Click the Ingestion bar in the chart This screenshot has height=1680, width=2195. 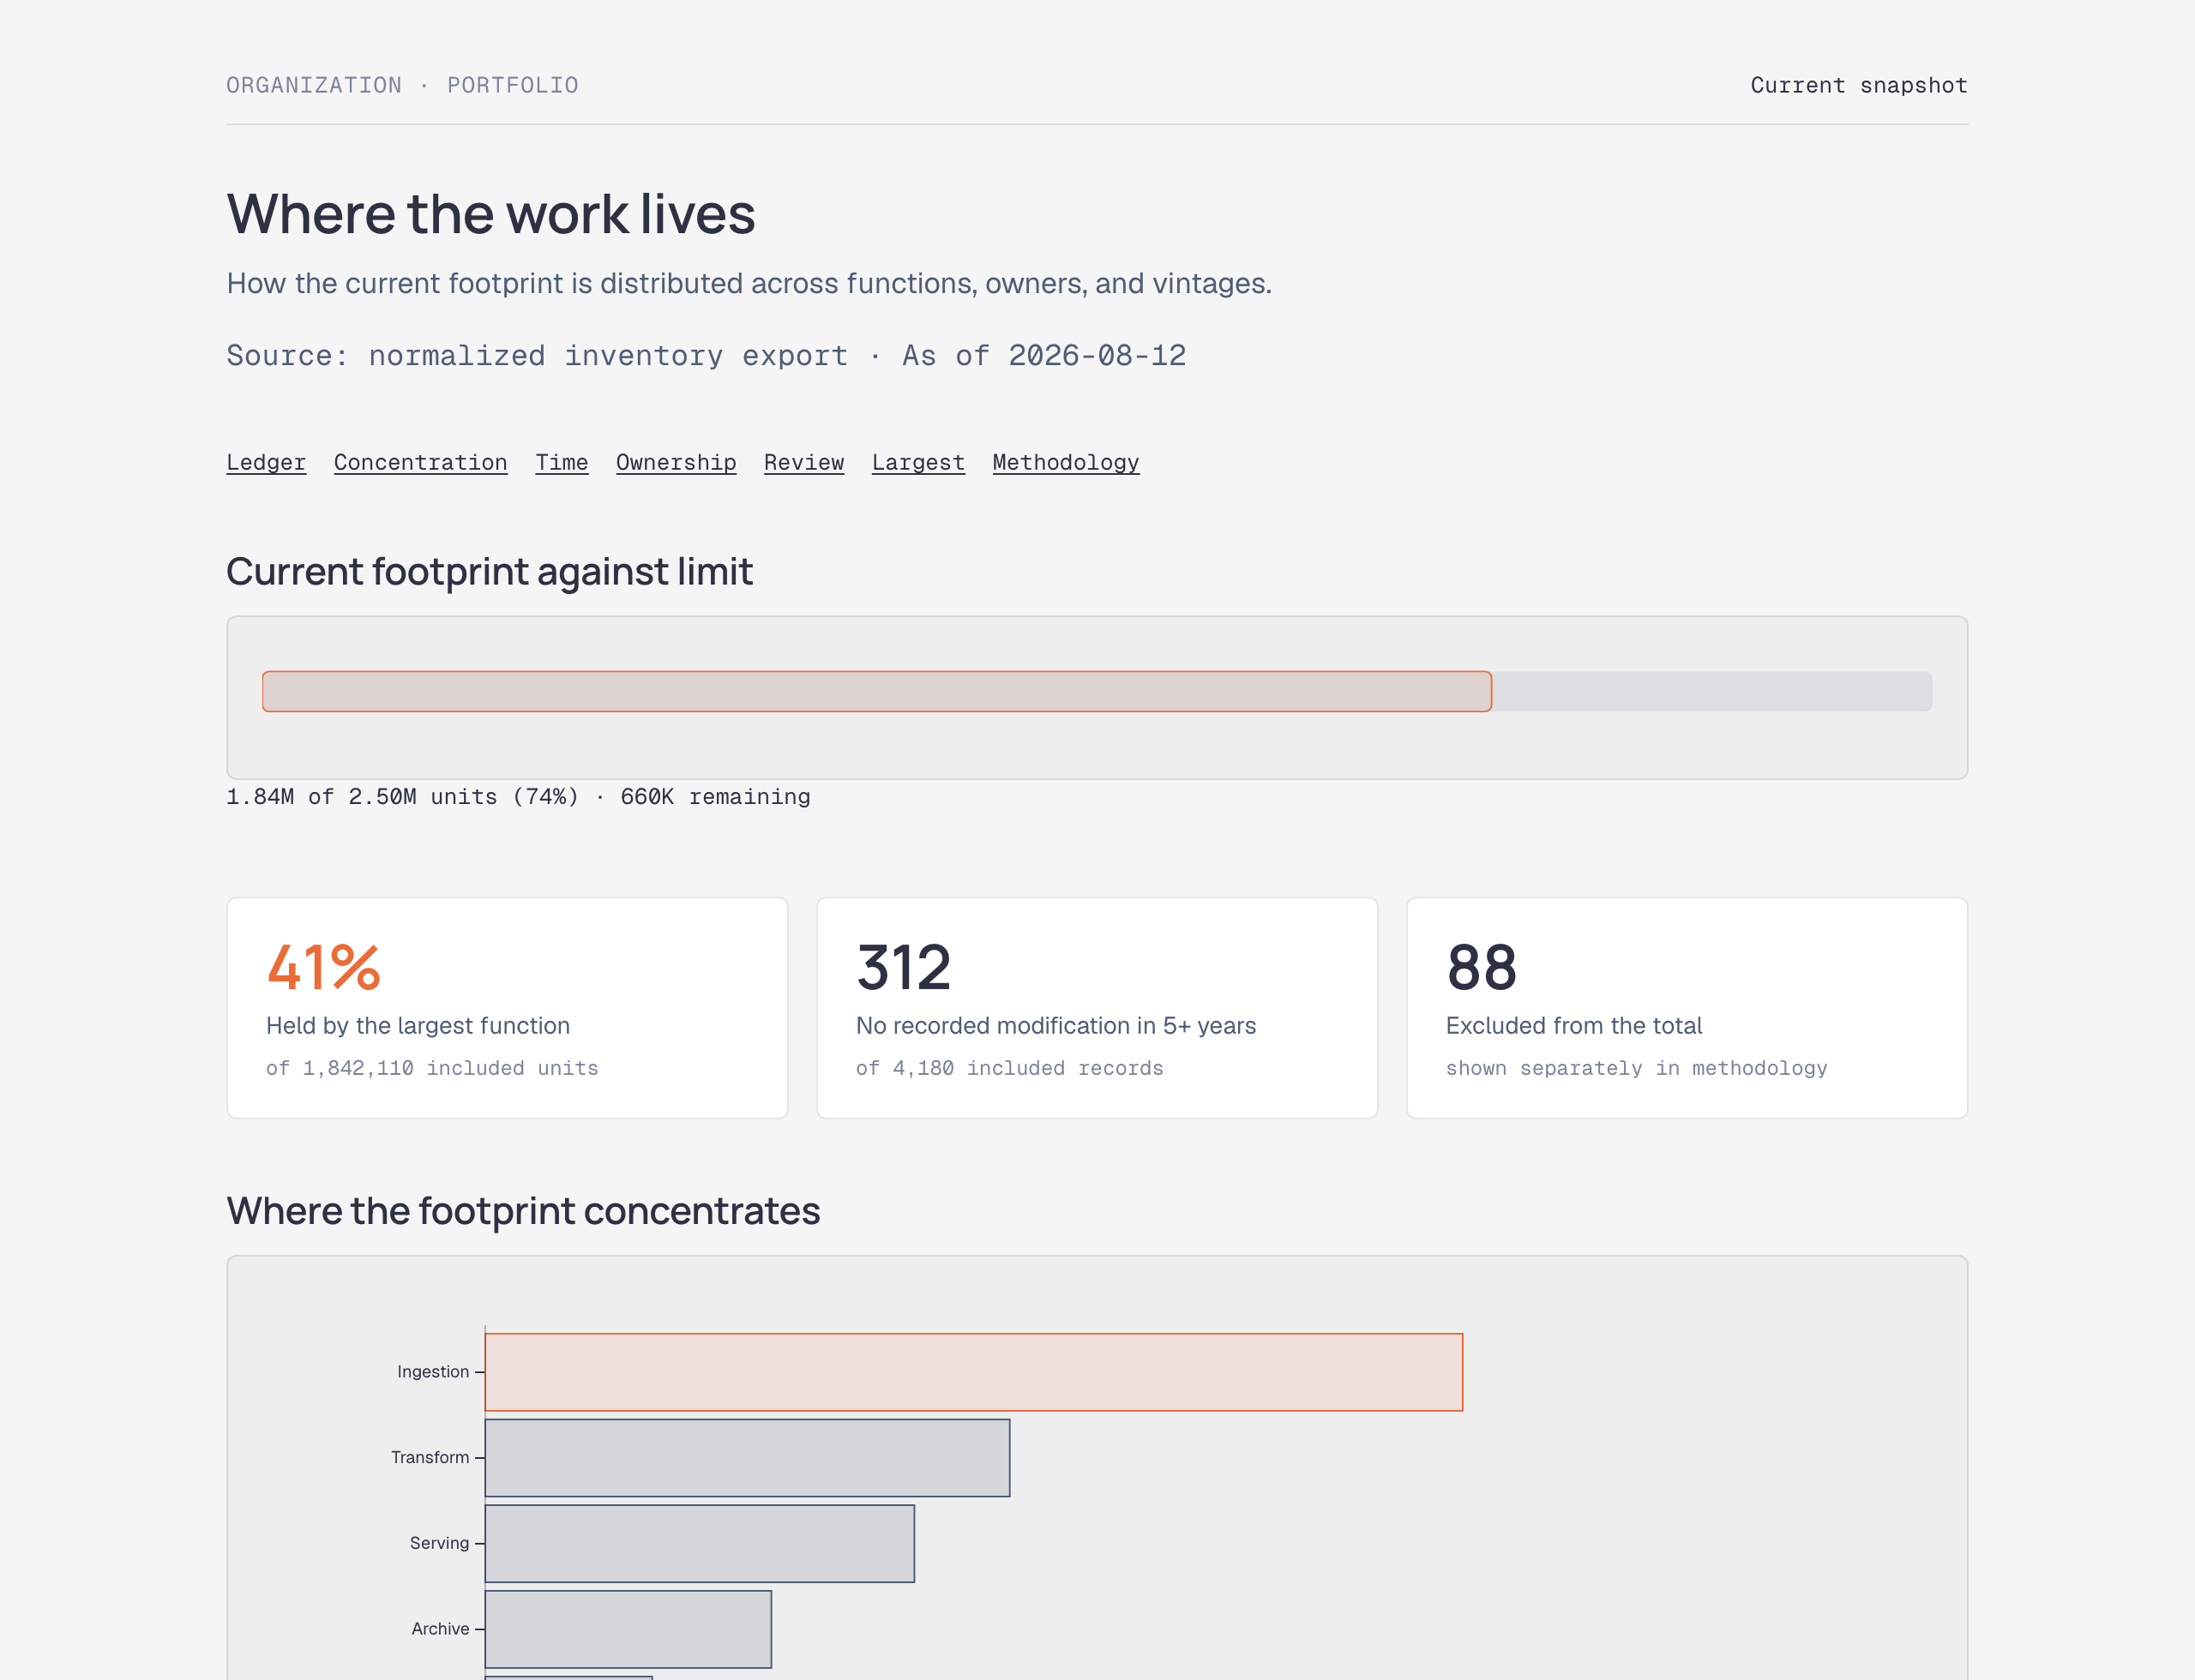point(973,1372)
